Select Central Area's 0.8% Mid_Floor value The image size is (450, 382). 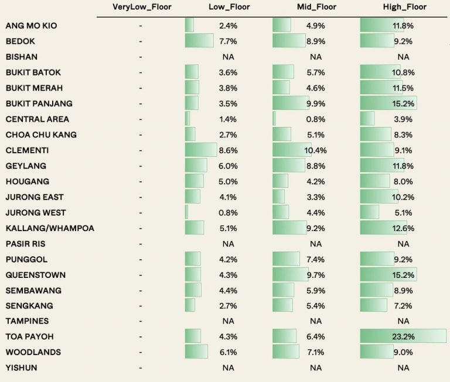pos(316,119)
